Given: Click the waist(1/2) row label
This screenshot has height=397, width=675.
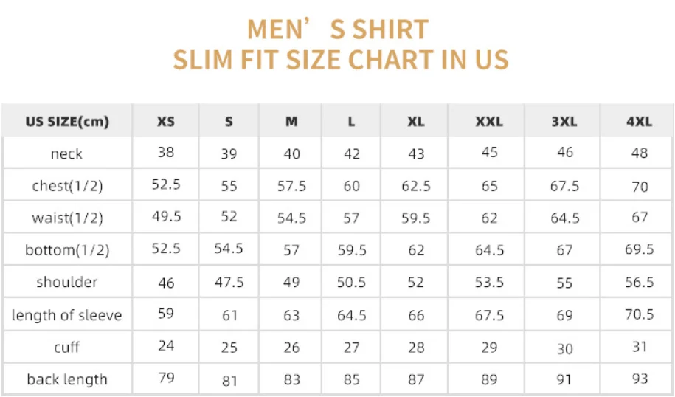Looking at the screenshot, I should tap(67, 218).
